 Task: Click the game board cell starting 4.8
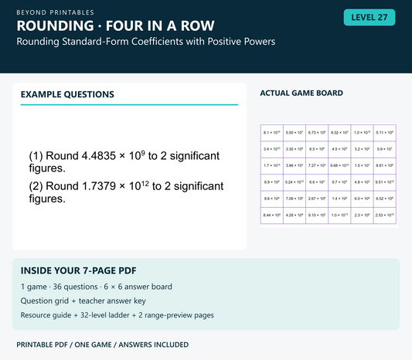click(x=362, y=182)
